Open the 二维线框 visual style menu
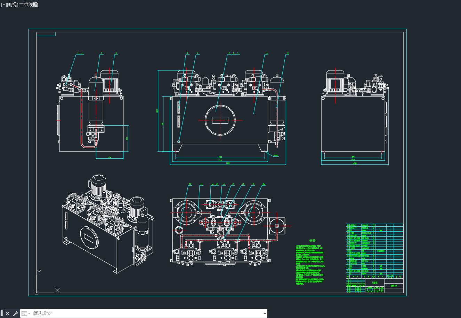Viewport: 461px width, 318px height. point(28,5)
